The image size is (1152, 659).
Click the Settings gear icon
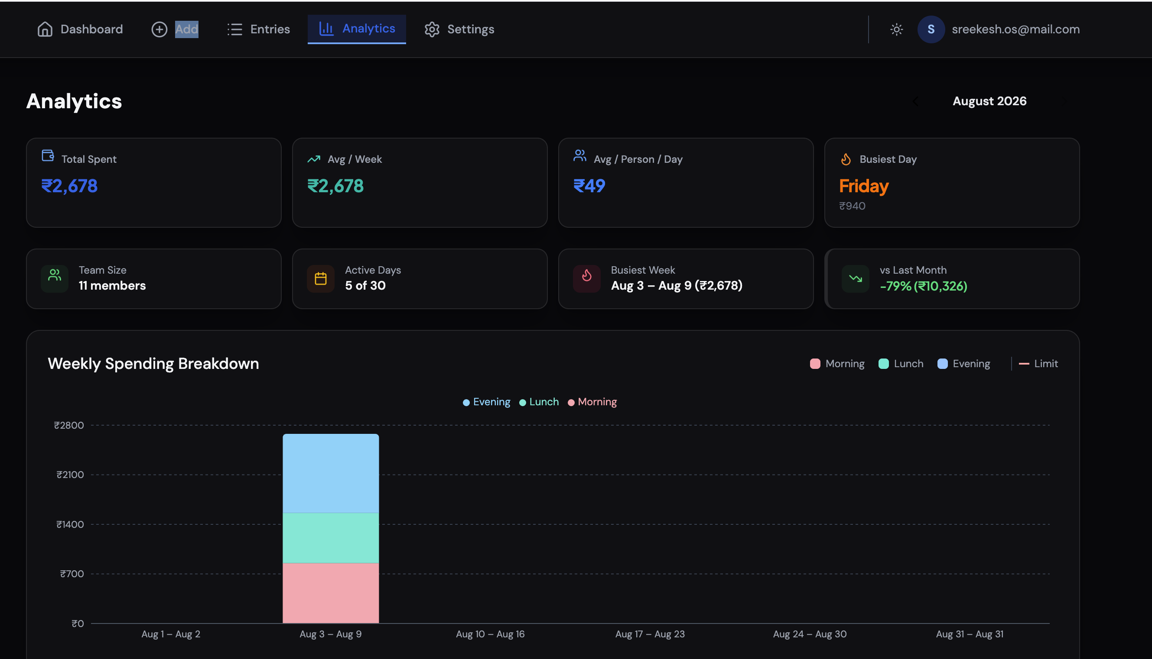pyautogui.click(x=432, y=29)
